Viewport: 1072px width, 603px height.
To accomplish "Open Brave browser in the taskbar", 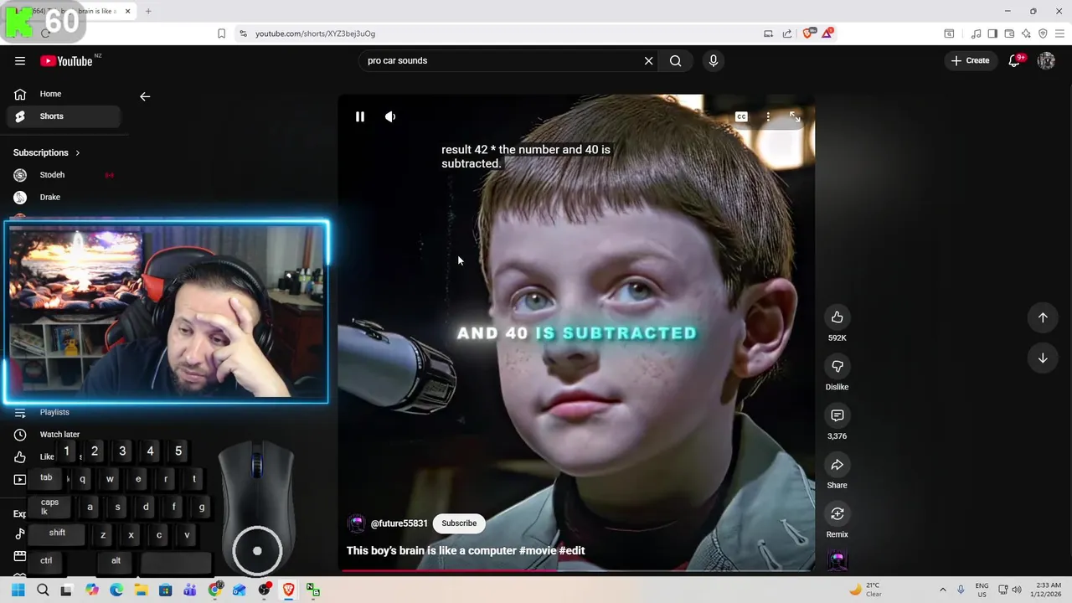I will (x=288, y=590).
